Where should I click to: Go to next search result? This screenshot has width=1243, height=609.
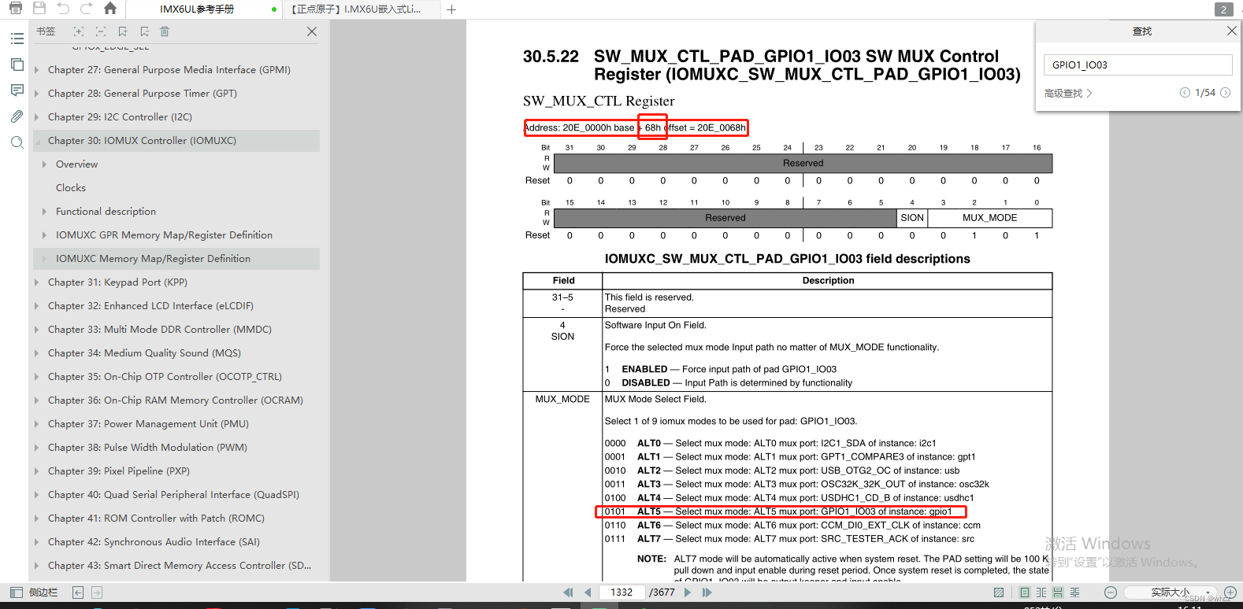tap(1226, 93)
